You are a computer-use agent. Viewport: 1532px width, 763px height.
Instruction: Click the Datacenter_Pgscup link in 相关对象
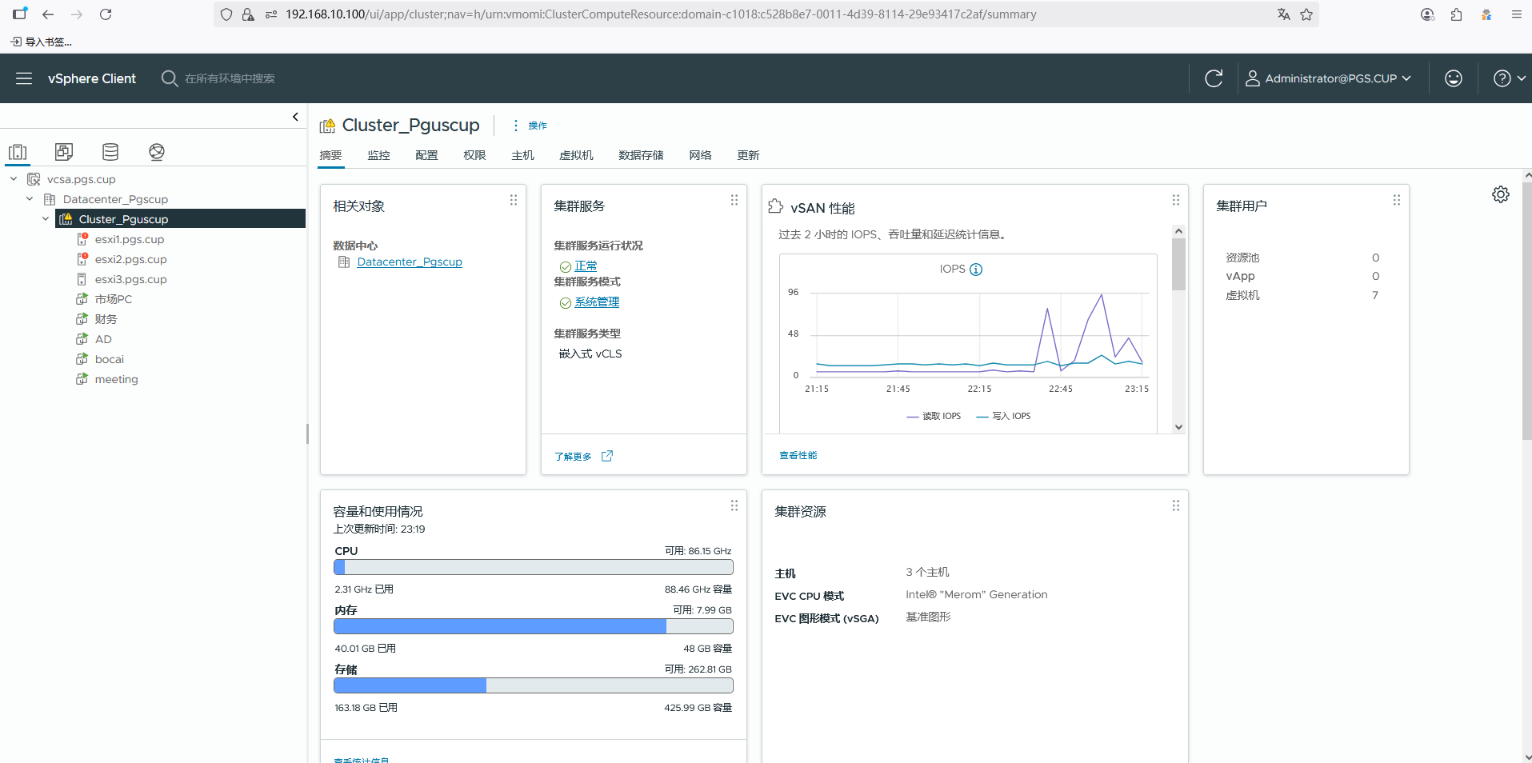click(x=410, y=262)
